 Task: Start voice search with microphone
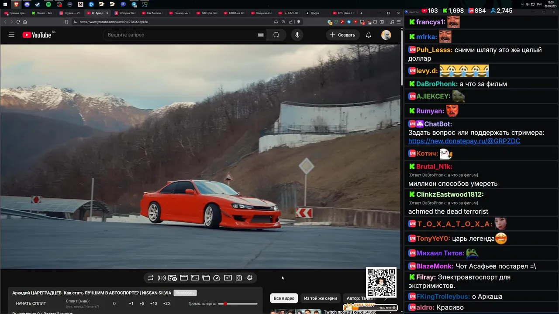297,35
